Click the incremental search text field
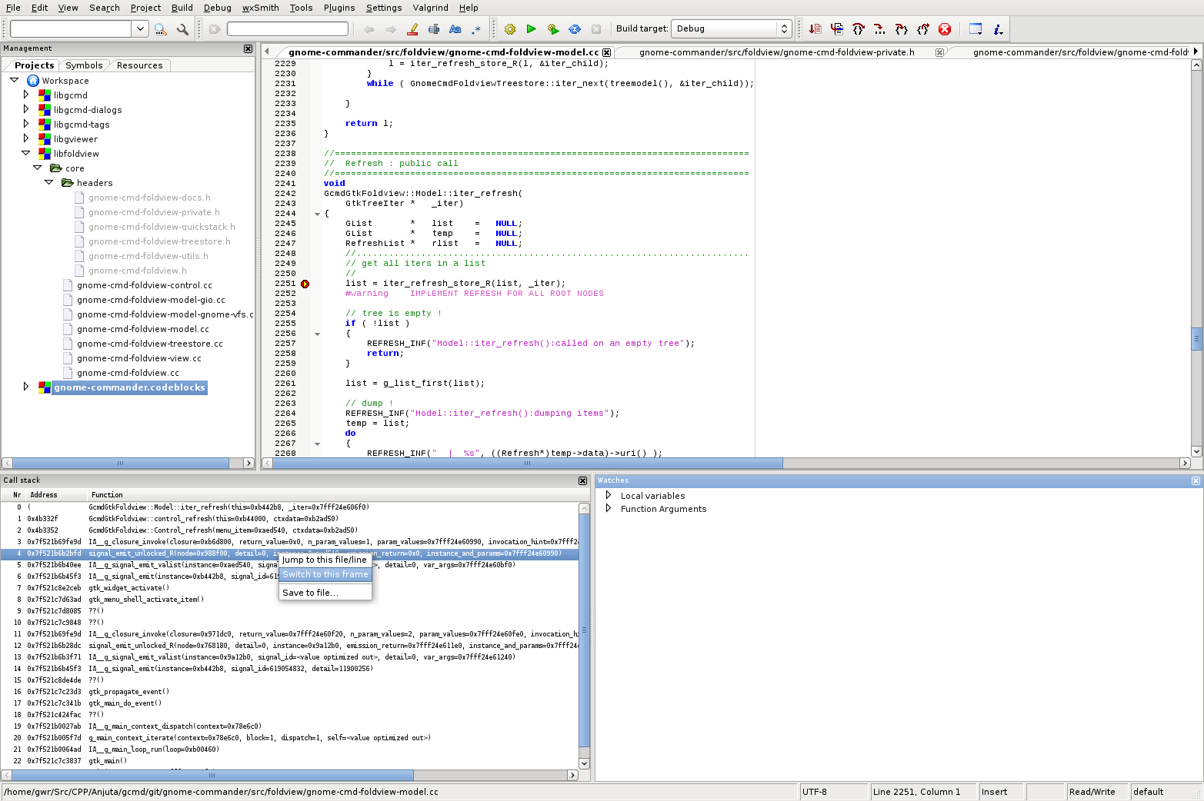Screen dimensions: 1204x801 pos(288,28)
